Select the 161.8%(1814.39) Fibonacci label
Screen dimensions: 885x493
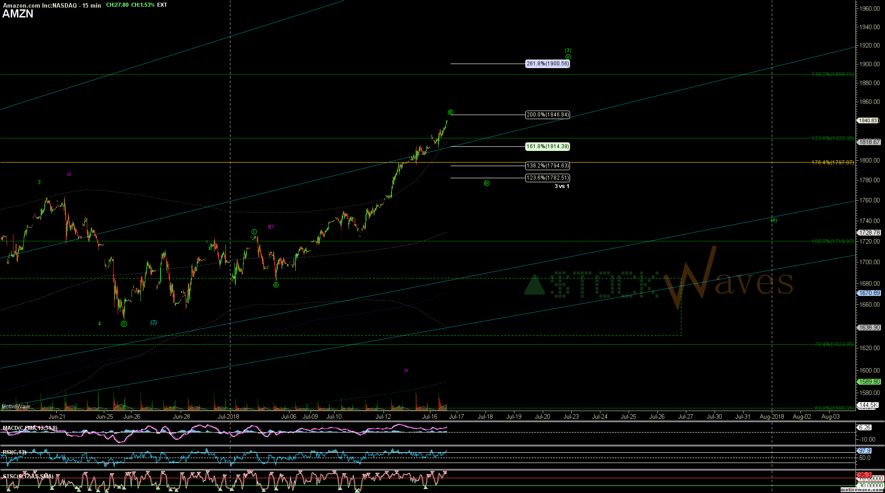click(548, 146)
